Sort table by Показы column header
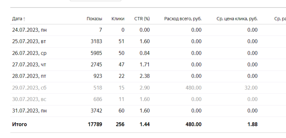This screenshot has height=138, width=286. [x=94, y=19]
